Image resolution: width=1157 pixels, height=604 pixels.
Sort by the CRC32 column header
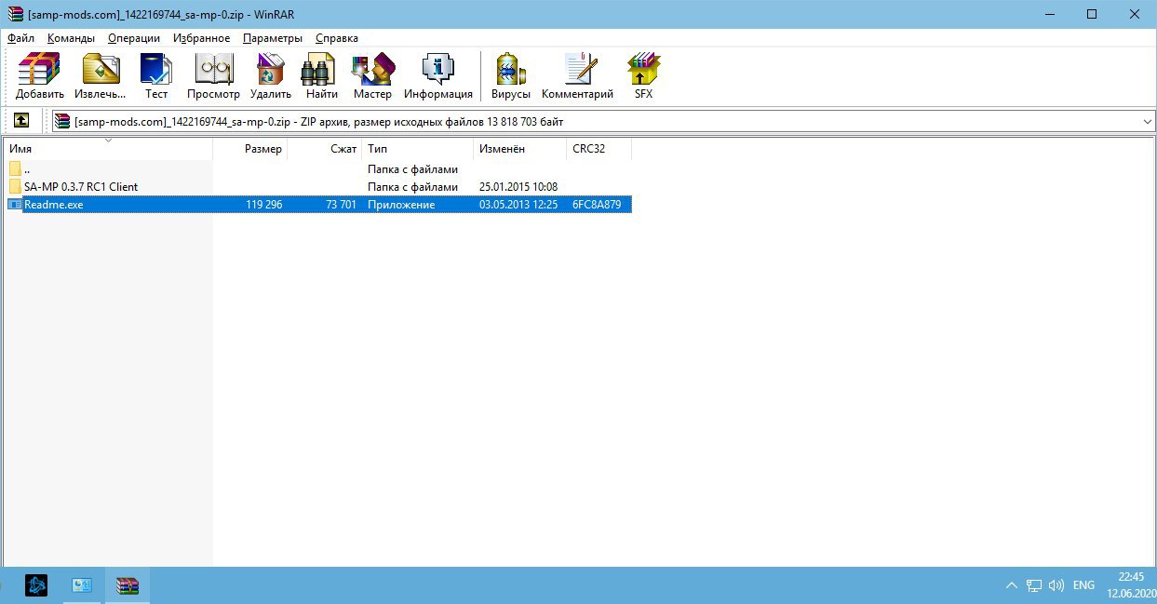[x=599, y=149]
